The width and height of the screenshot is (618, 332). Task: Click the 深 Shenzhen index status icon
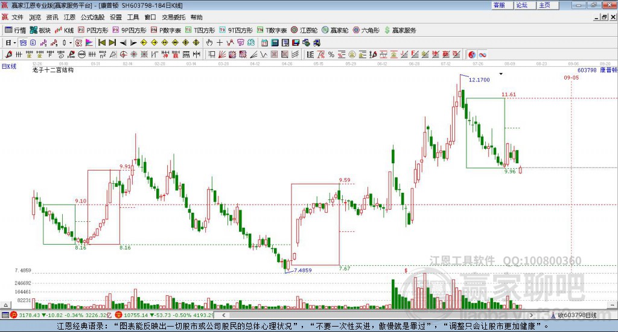pos(118,315)
